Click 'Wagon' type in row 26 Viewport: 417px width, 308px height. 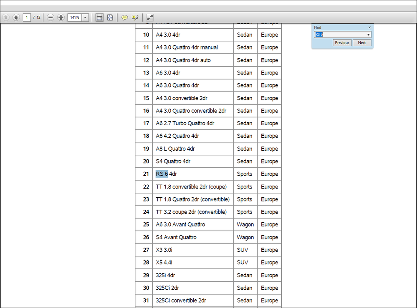[245, 237]
